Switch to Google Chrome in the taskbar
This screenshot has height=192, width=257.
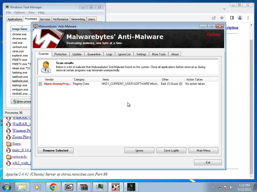tap(53, 187)
